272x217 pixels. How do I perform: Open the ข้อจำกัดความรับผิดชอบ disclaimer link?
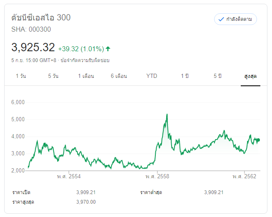(x=85, y=60)
